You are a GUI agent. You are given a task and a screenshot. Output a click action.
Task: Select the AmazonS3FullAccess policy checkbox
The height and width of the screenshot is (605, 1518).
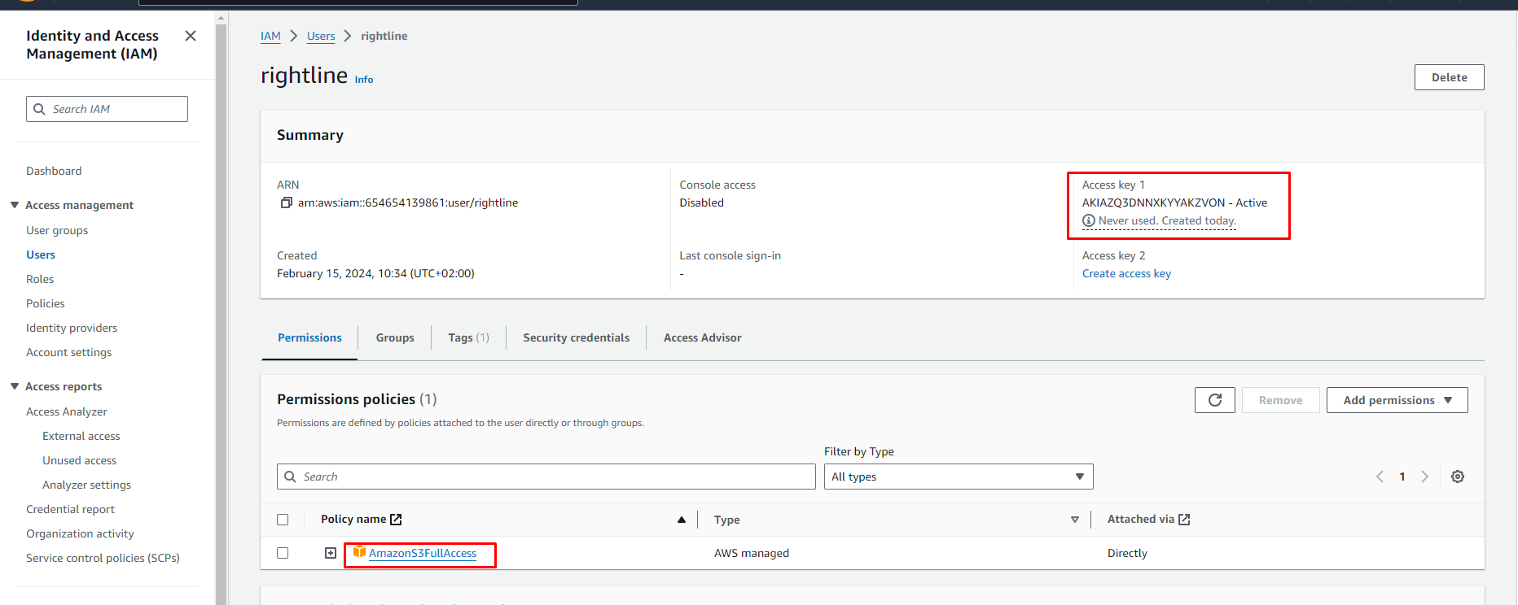283,553
